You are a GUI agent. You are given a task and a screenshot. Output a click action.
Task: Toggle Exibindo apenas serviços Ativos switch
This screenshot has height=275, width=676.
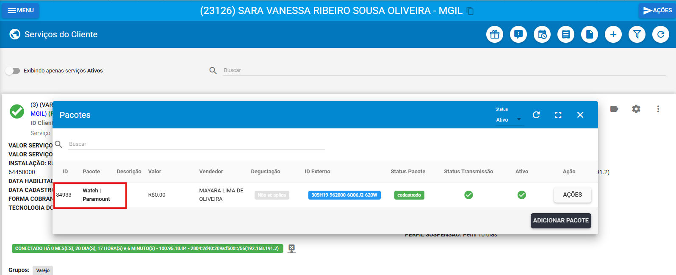[13, 71]
